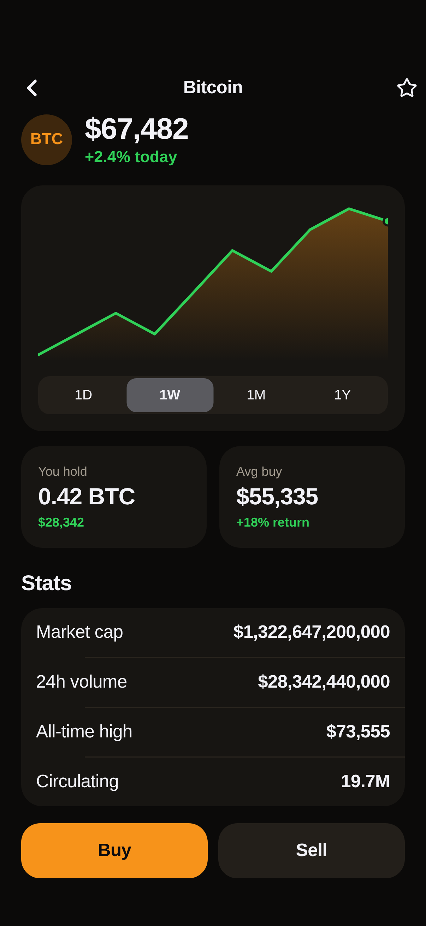The height and width of the screenshot is (926, 426).
Task: Click the chart's latest price dot
Action: point(386,221)
